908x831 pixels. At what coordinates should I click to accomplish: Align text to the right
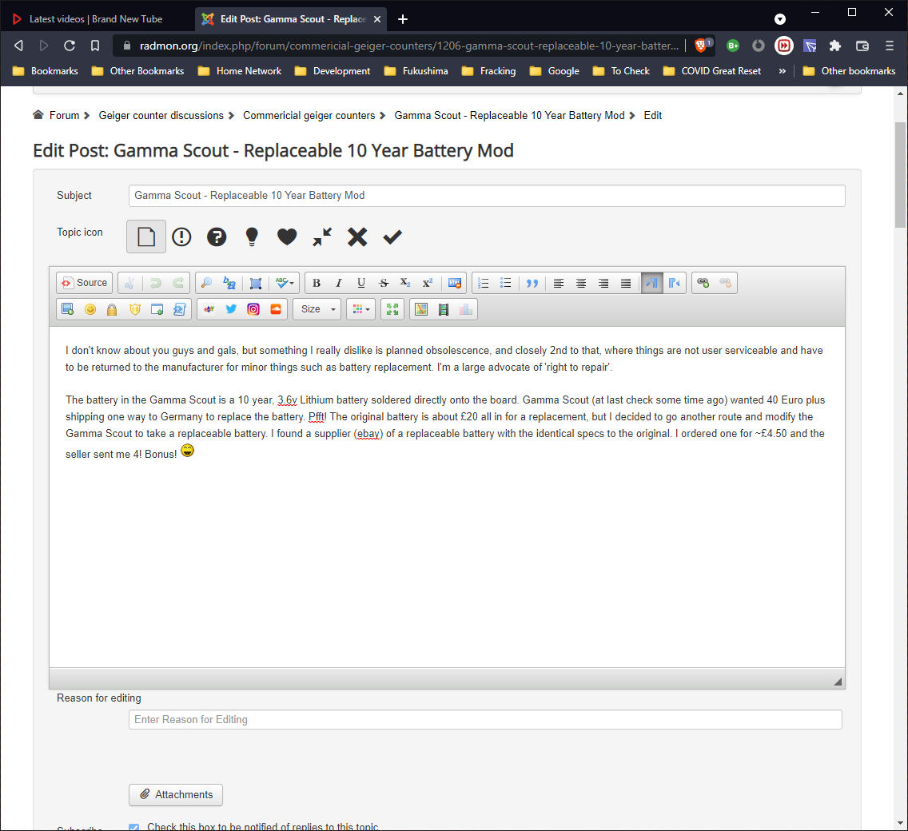click(603, 283)
